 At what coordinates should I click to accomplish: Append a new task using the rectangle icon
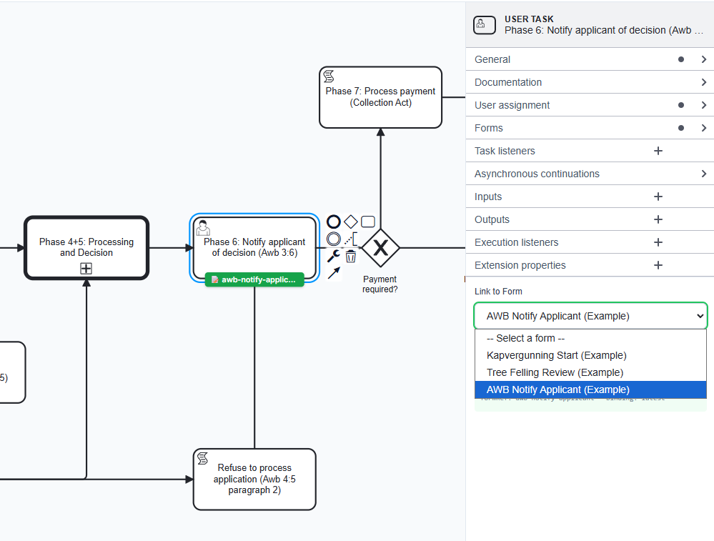[x=367, y=222]
